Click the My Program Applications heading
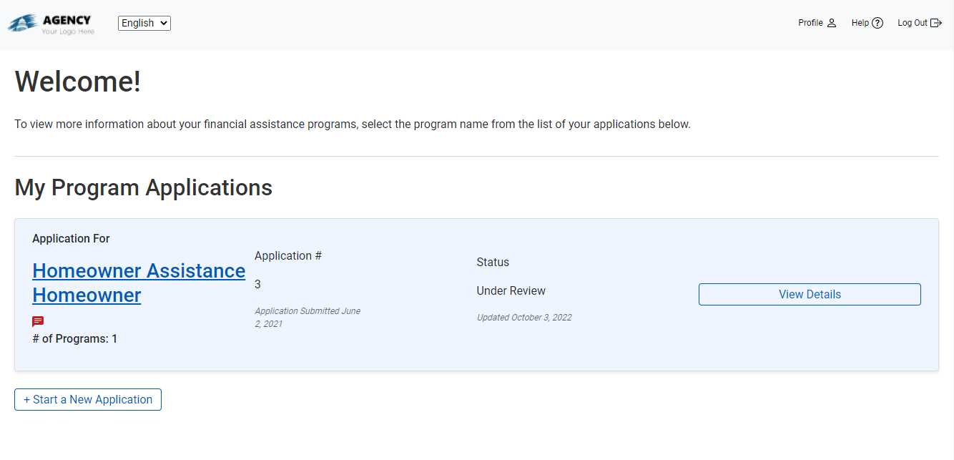Screen dimensions: 954x460 [143, 187]
